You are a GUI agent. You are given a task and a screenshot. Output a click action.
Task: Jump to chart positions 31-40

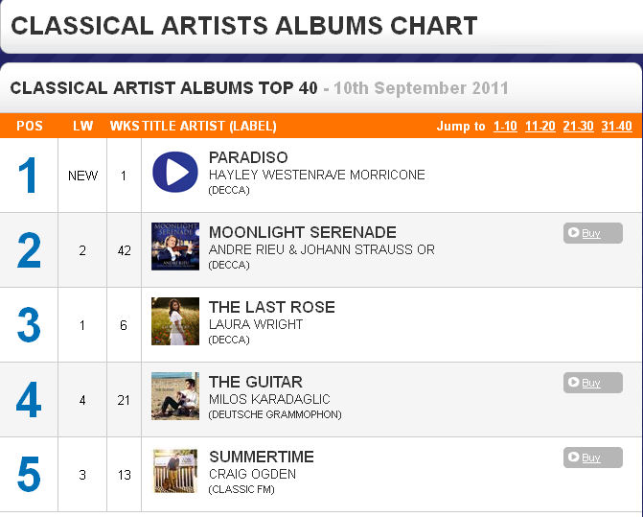tap(617, 126)
